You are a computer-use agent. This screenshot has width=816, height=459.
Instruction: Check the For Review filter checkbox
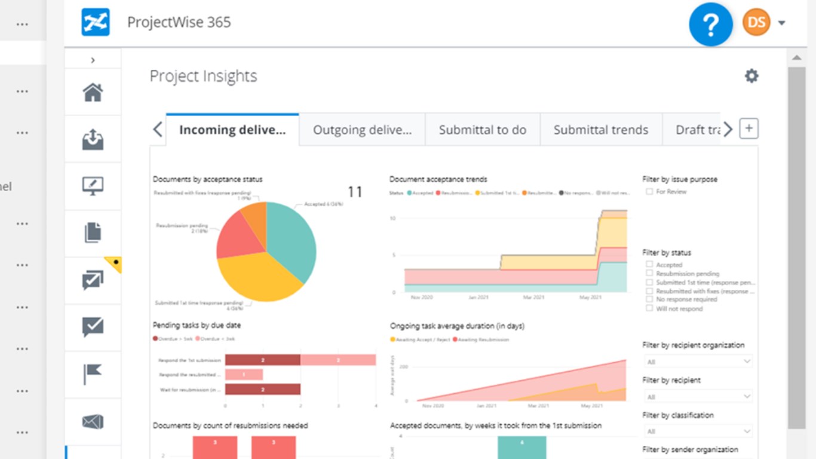(x=649, y=192)
